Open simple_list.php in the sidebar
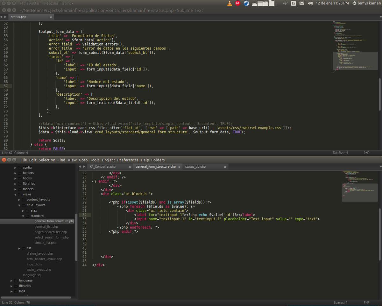Image resolution: width=382 pixels, height=306 pixels. [x=46, y=243]
